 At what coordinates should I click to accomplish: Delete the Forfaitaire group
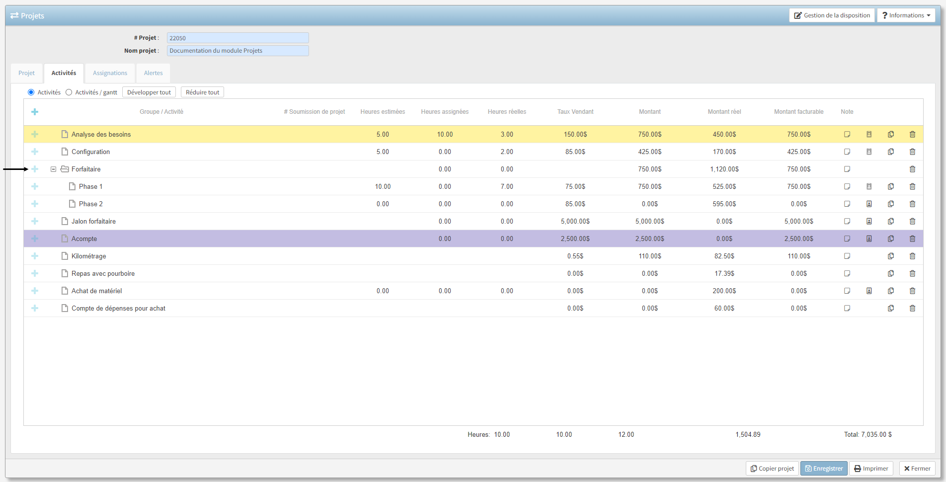(x=912, y=169)
